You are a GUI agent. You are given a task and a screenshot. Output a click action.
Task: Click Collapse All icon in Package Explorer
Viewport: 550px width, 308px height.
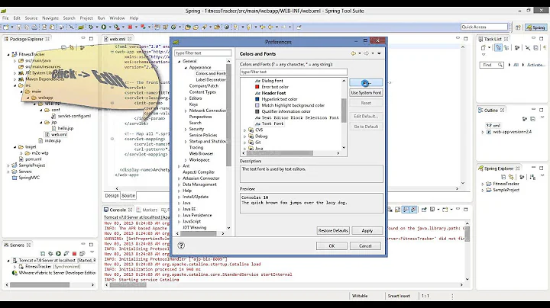coord(64,47)
